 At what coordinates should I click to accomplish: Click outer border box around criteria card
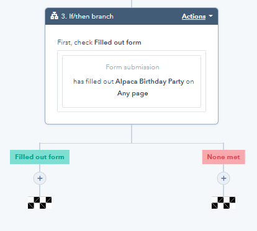click(x=132, y=110)
